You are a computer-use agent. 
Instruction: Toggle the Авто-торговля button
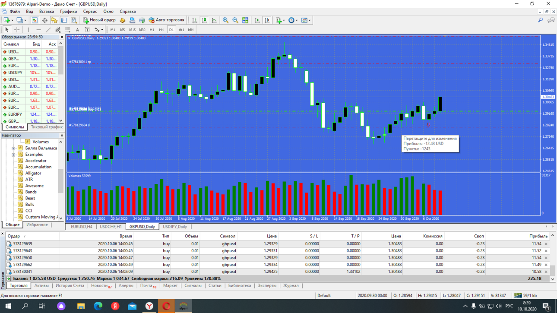tap(167, 20)
